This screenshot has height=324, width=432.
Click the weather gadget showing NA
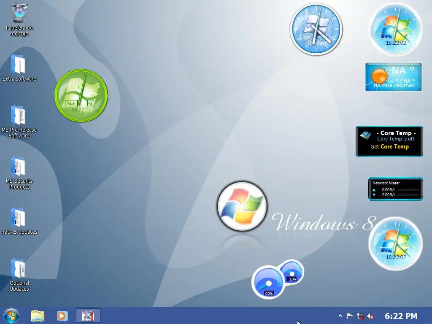[394, 77]
